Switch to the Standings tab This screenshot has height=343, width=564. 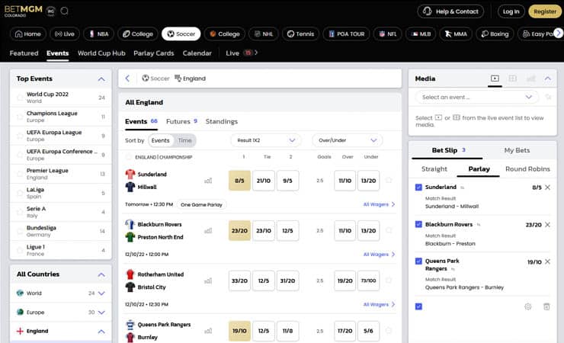point(222,121)
